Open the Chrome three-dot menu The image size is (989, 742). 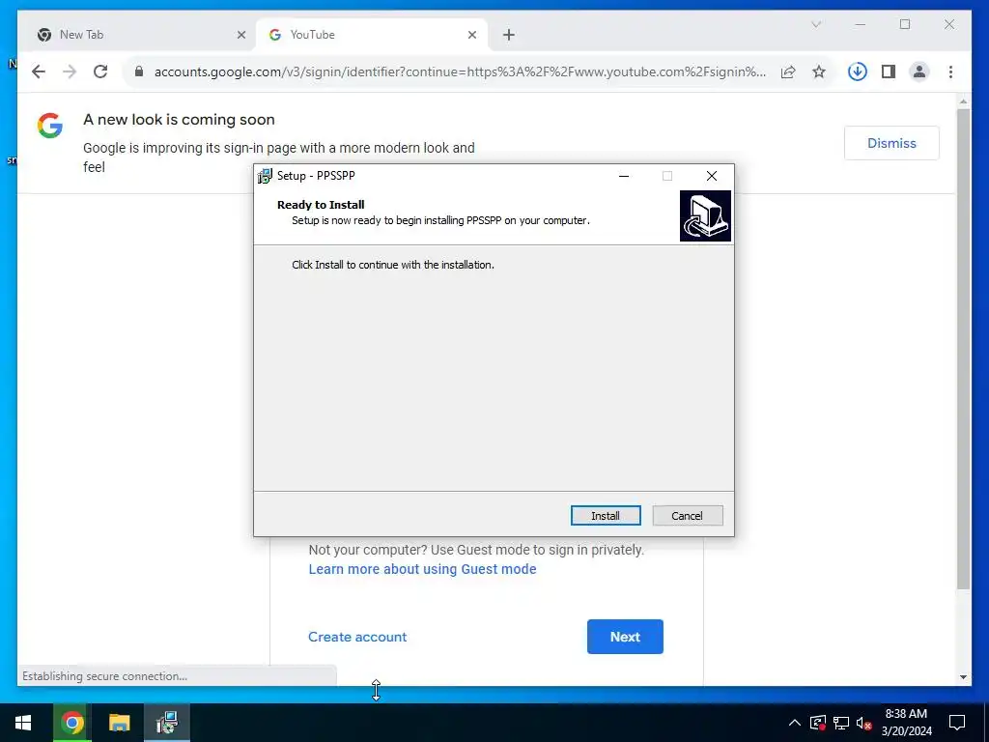click(x=950, y=71)
